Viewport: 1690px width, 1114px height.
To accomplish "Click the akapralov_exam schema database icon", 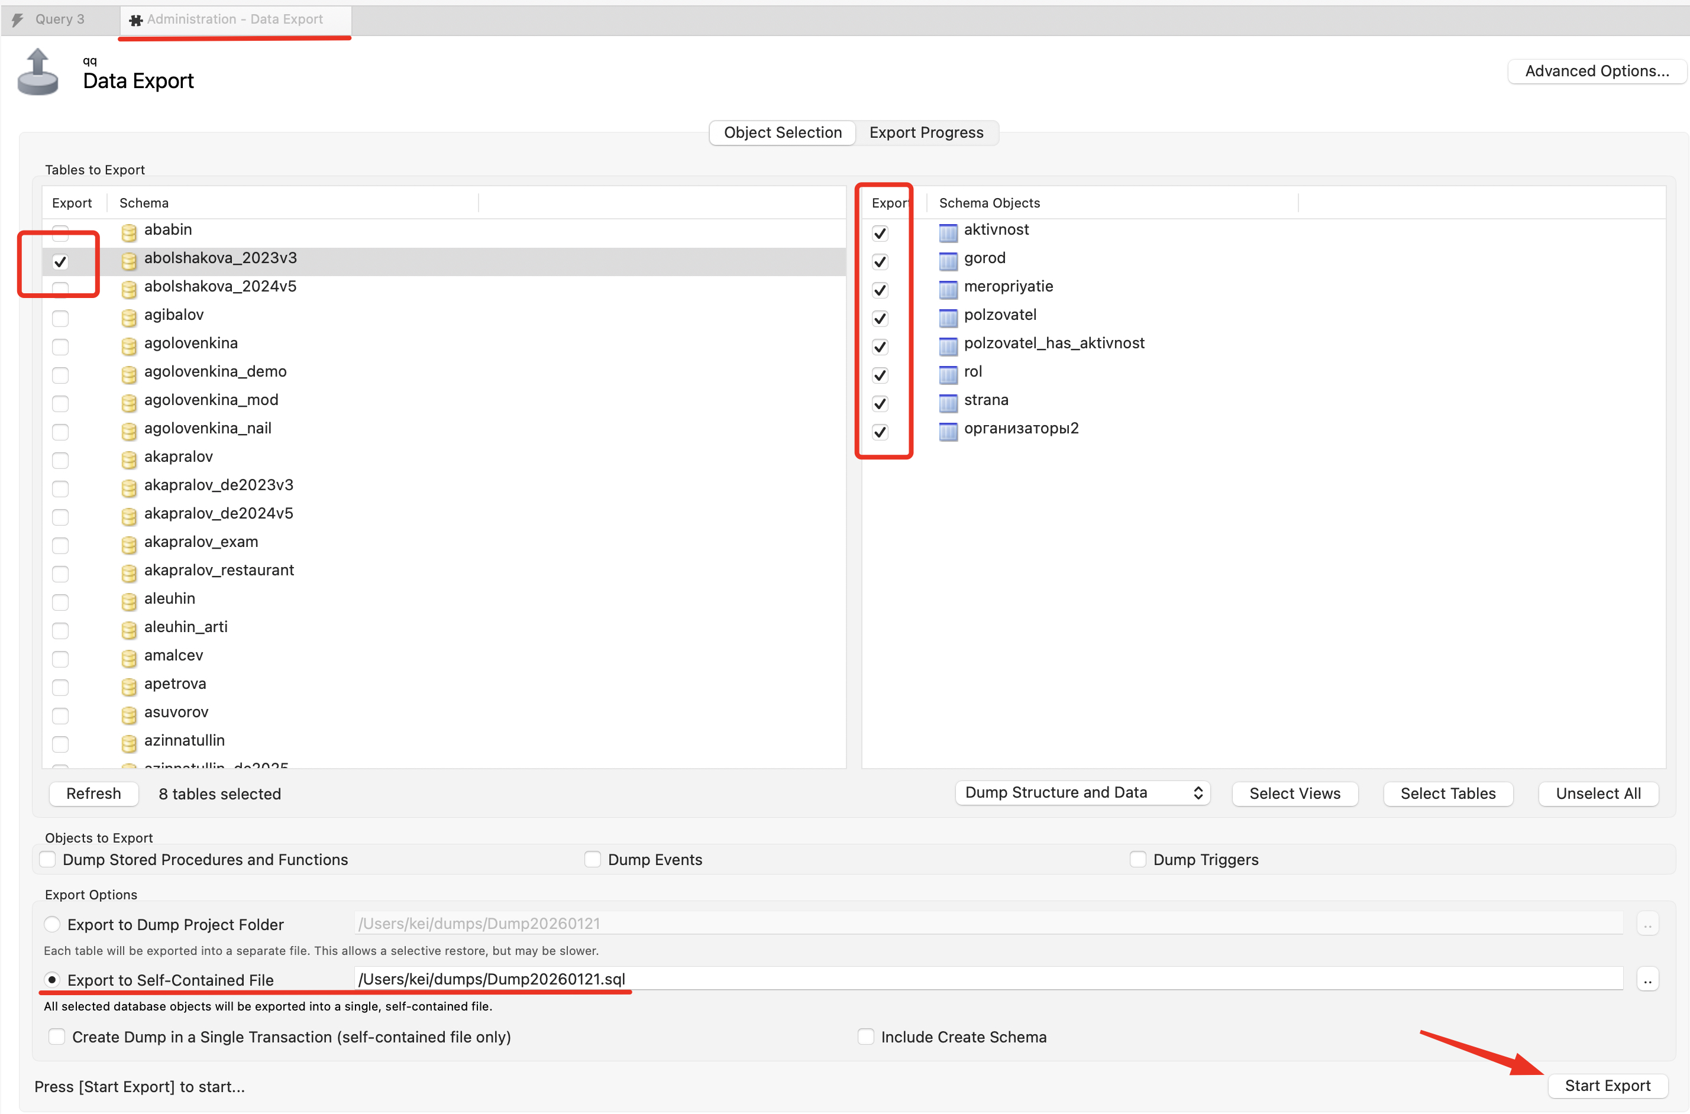I will click(128, 545).
